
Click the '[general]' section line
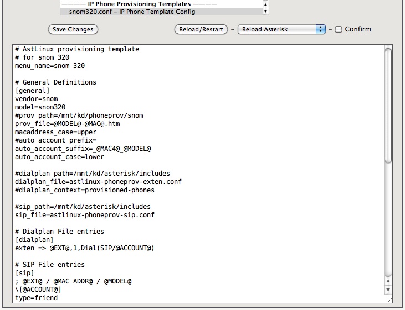32,91
